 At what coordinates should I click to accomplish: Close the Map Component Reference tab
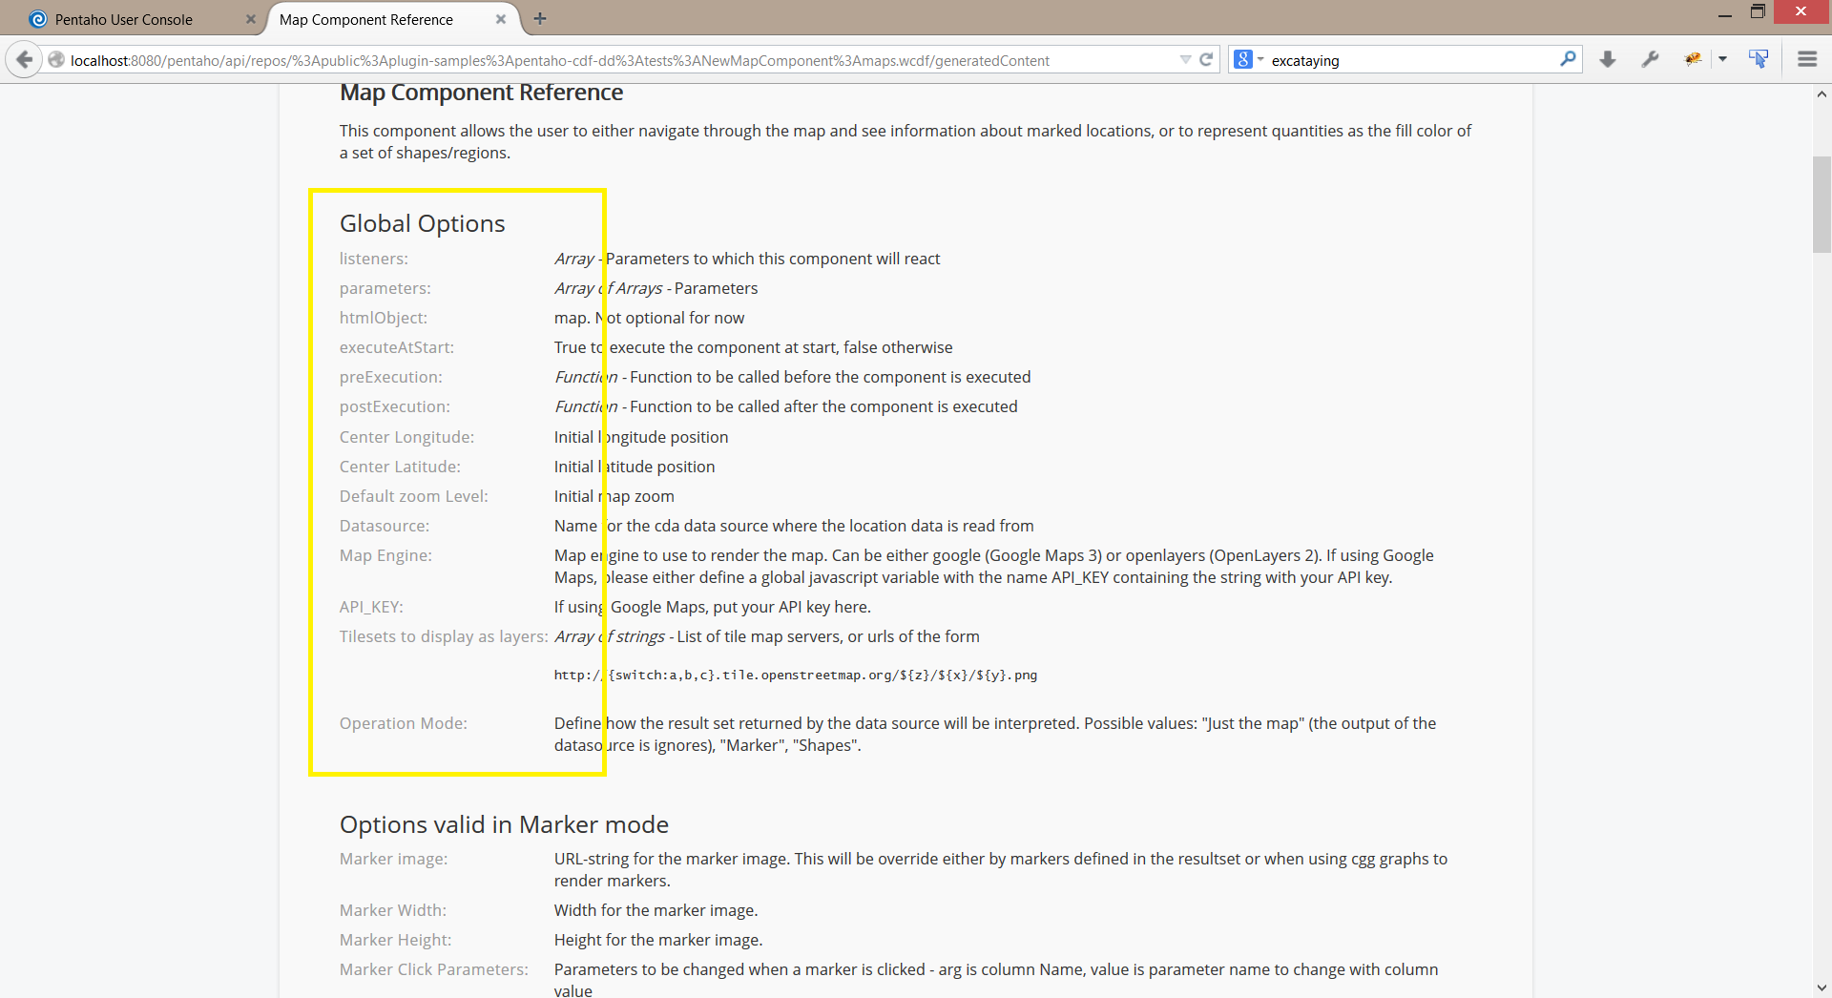tap(501, 19)
